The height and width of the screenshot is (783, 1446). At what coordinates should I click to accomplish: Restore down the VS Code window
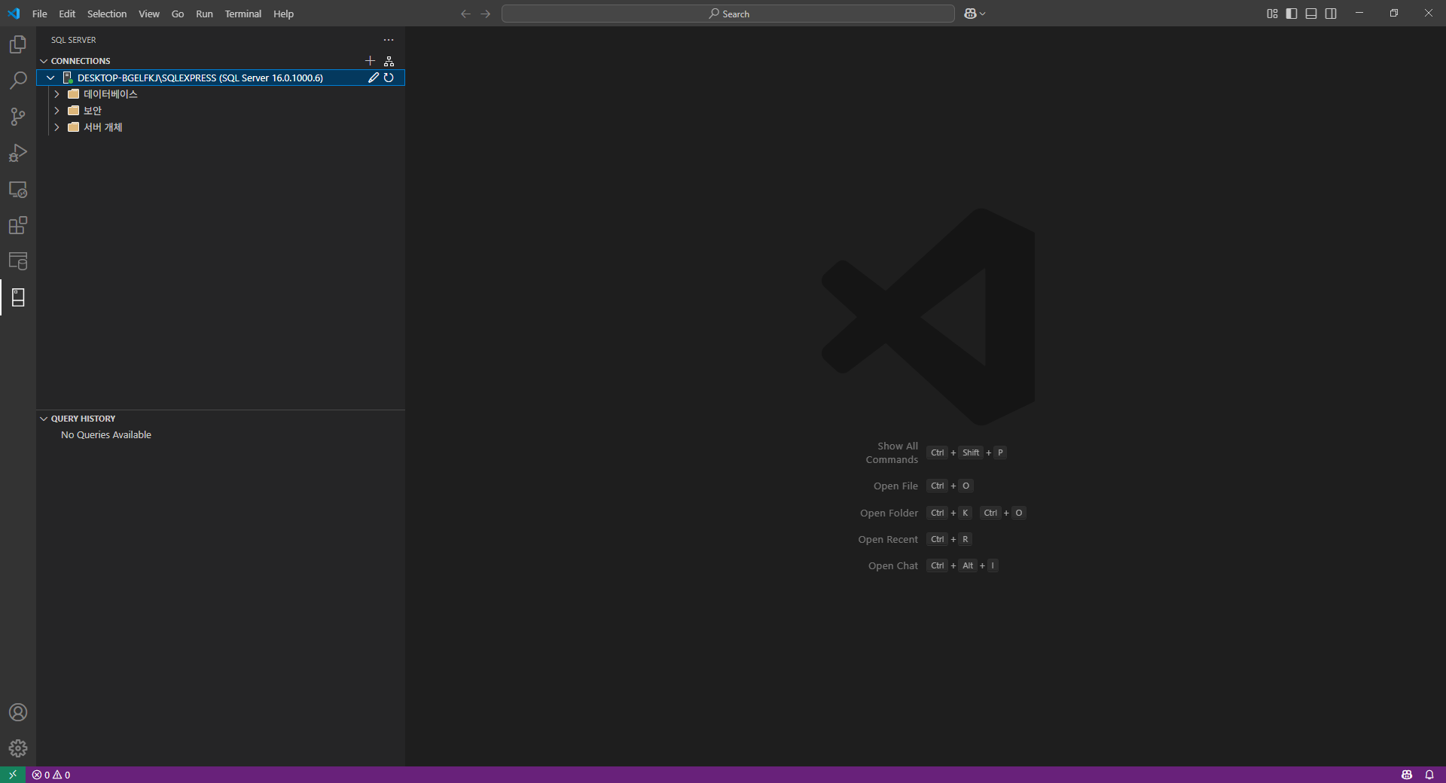pyautogui.click(x=1394, y=14)
